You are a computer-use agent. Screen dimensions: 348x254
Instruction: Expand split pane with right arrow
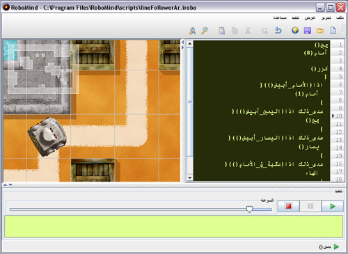(182, 47)
